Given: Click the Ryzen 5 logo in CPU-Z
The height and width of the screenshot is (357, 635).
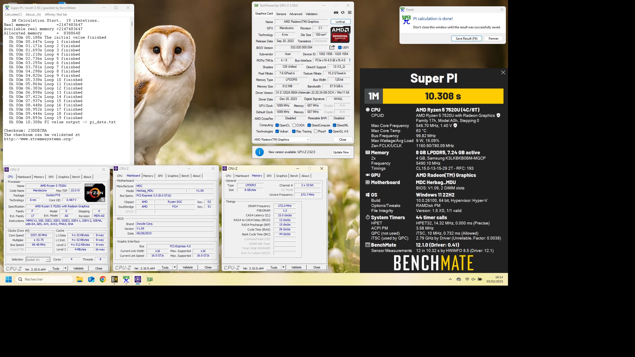Looking at the screenshot, I should tap(95, 193).
